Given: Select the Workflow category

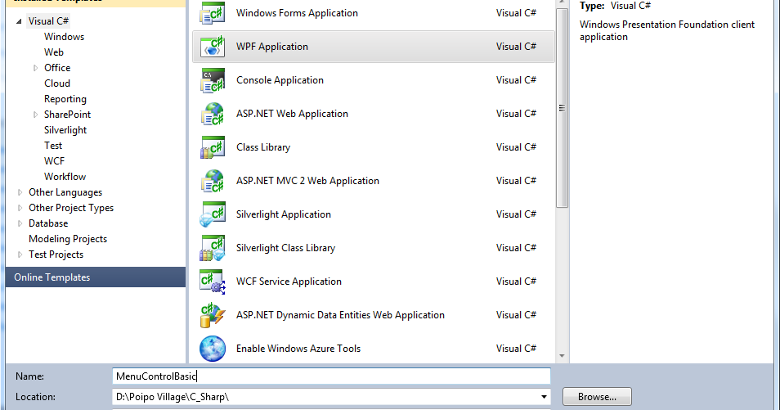Looking at the screenshot, I should (65, 176).
